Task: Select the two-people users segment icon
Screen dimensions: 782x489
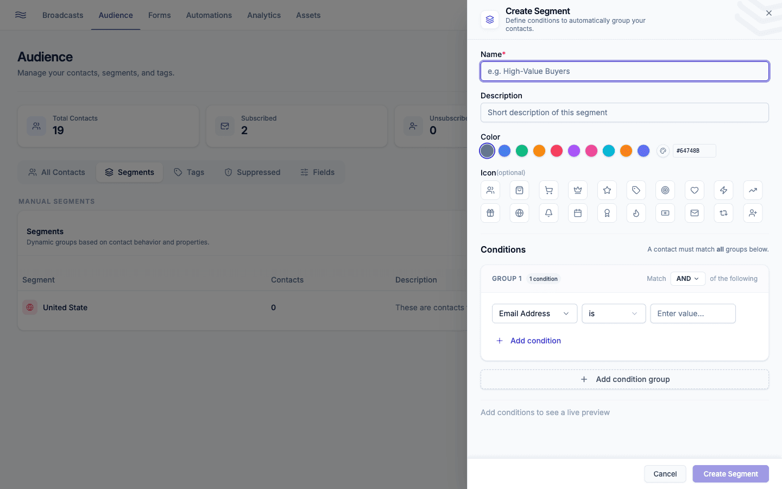Action: coord(490,190)
